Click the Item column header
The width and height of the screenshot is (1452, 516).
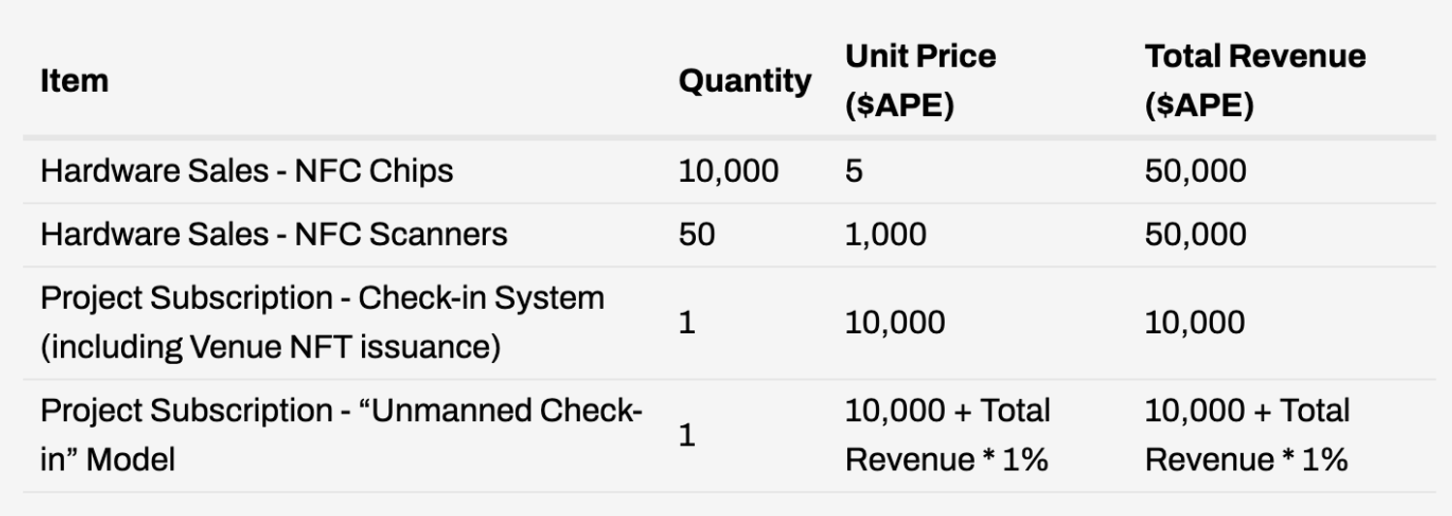tap(75, 80)
